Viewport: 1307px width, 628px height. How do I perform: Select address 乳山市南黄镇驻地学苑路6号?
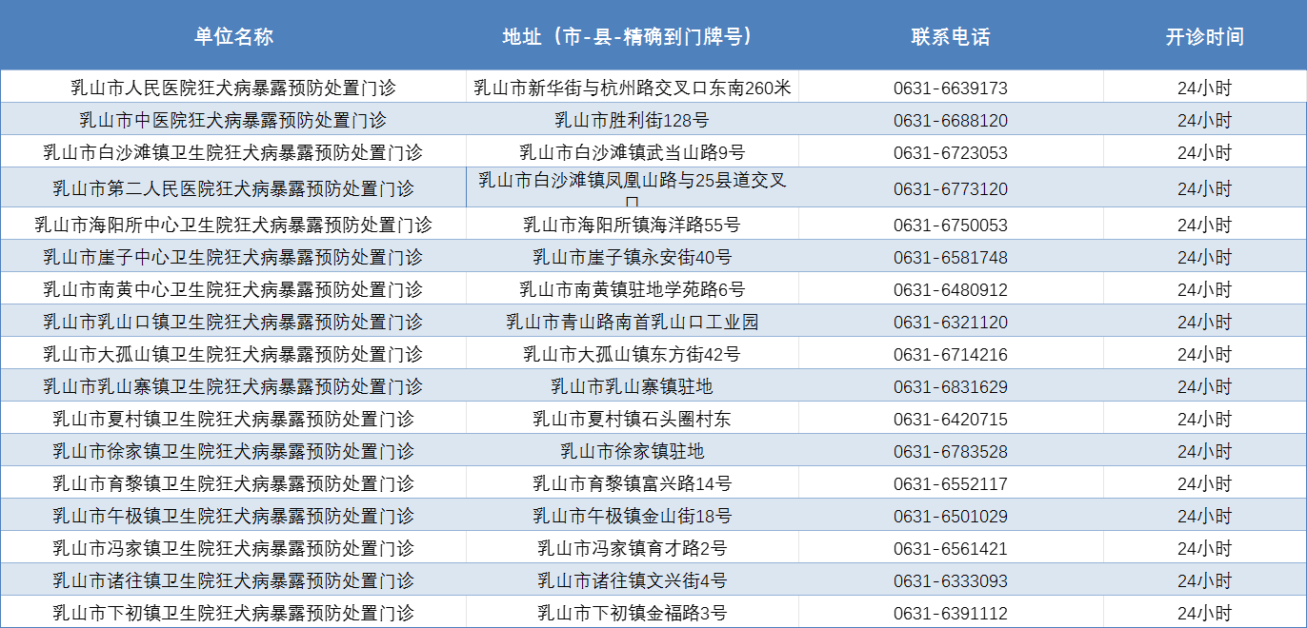click(x=632, y=290)
